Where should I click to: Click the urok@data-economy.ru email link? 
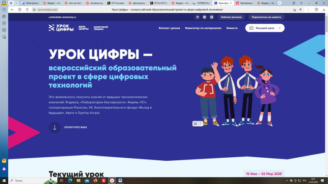coord(62,17)
